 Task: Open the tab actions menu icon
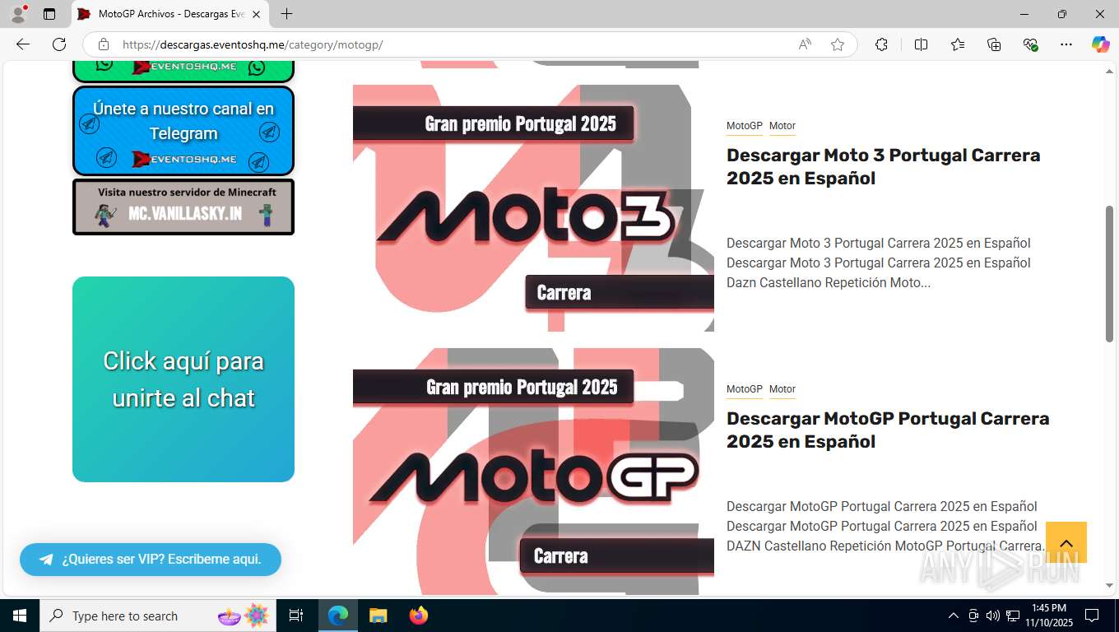(49, 14)
